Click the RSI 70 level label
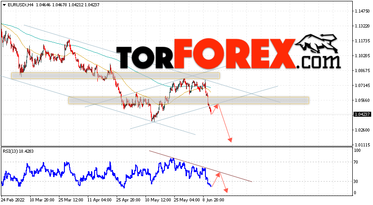Image resolution: width=373 pixels, height=205 pixels. 356,162
